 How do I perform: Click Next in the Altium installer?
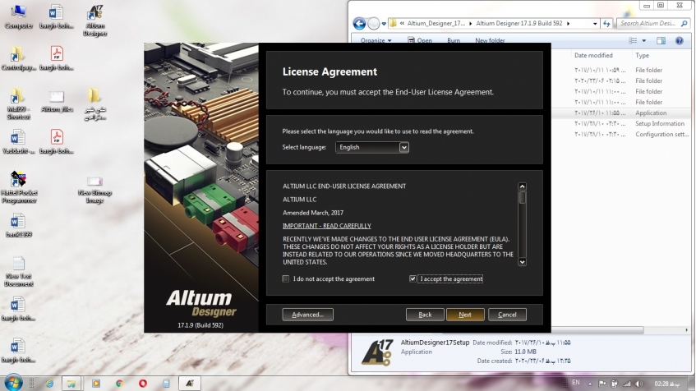tap(465, 315)
